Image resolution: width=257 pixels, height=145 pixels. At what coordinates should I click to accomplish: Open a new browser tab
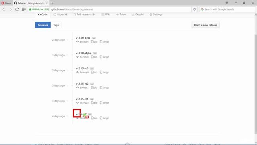[52, 3]
